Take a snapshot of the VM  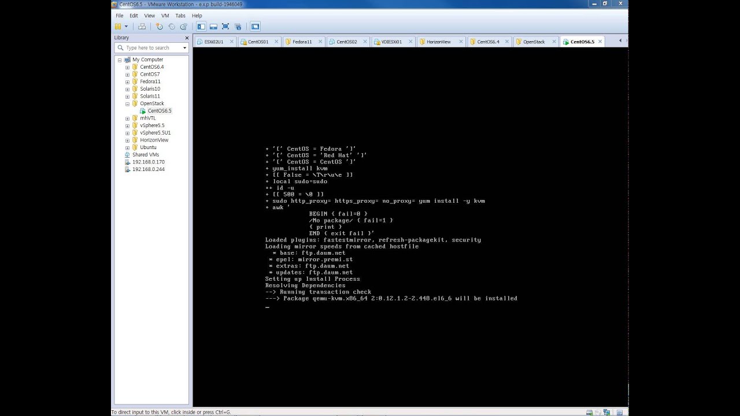[x=160, y=26]
